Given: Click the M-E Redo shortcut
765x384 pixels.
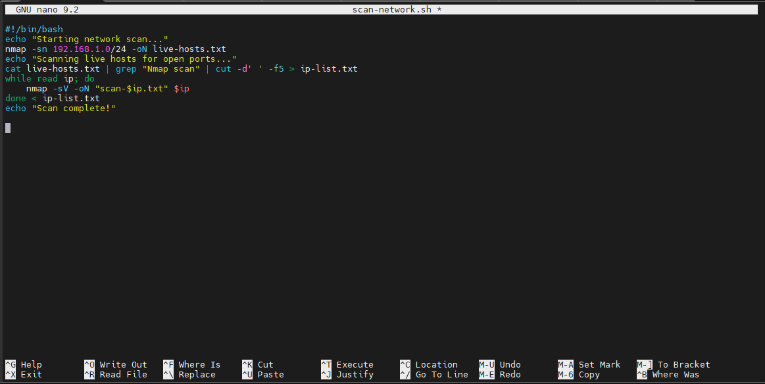Looking at the screenshot, I should tap(500, 374).
